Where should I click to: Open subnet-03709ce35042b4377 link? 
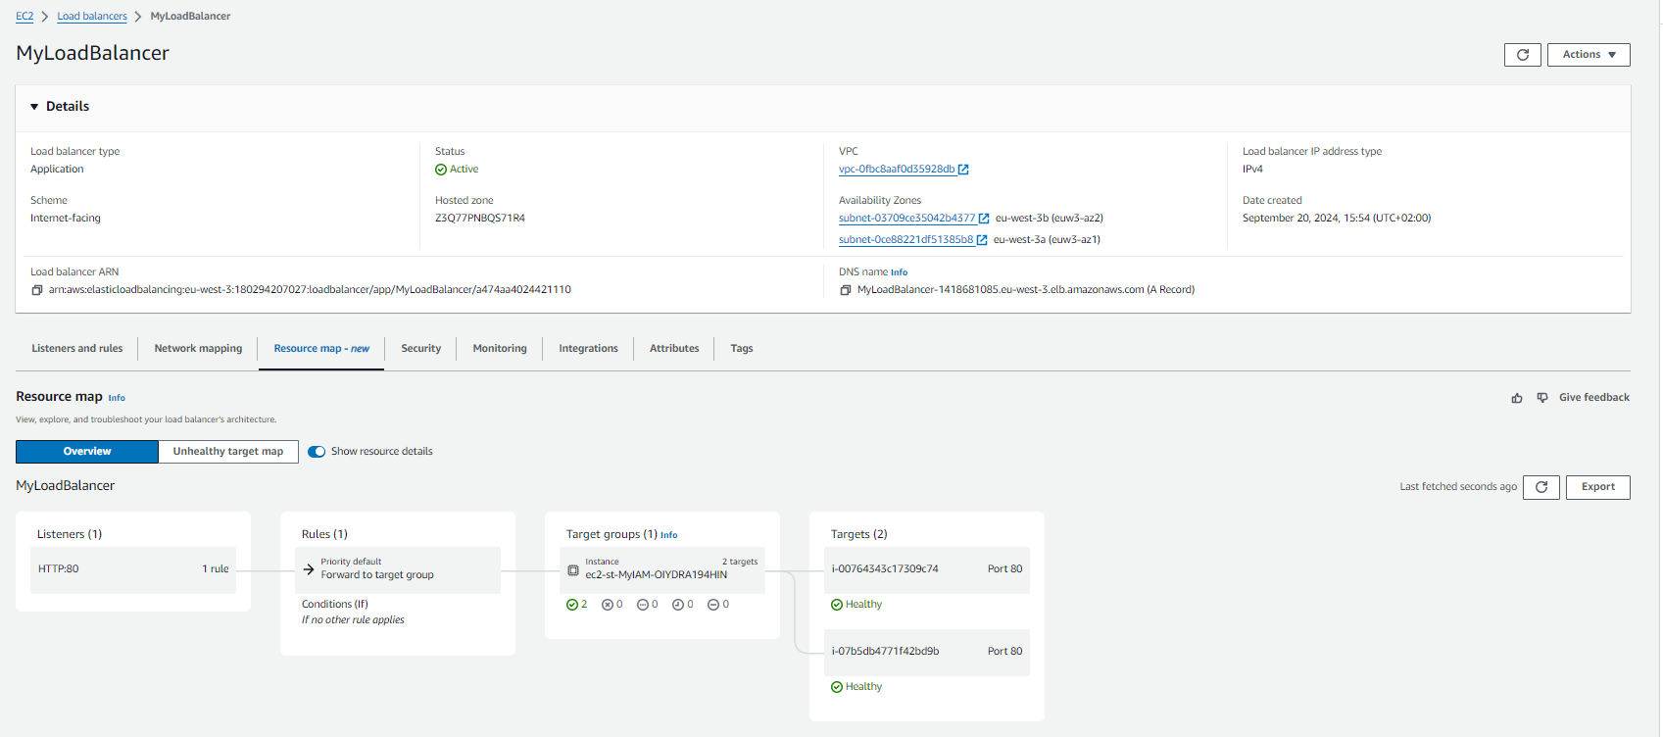tap(907, 219)
